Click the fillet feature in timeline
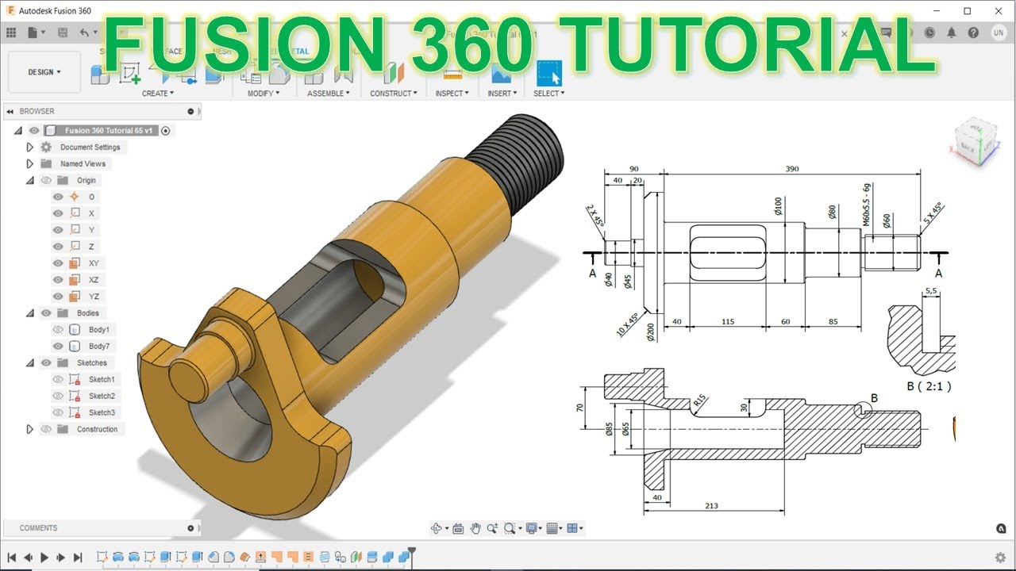1016x571 pixels. tap(230, 557)
